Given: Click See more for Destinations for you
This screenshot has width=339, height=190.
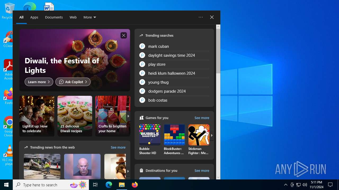Looking at the screenshot, I should point(202,170).
